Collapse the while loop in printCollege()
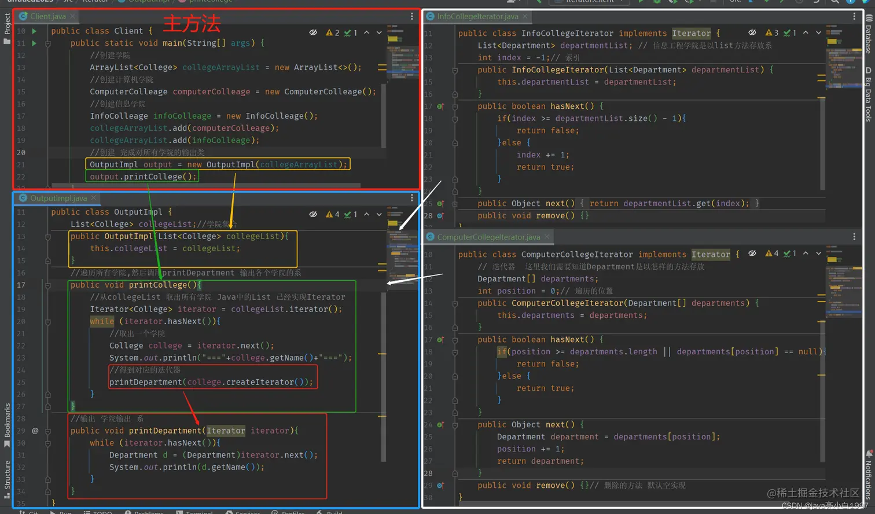The image size is (875, 514). click(48, 322)
